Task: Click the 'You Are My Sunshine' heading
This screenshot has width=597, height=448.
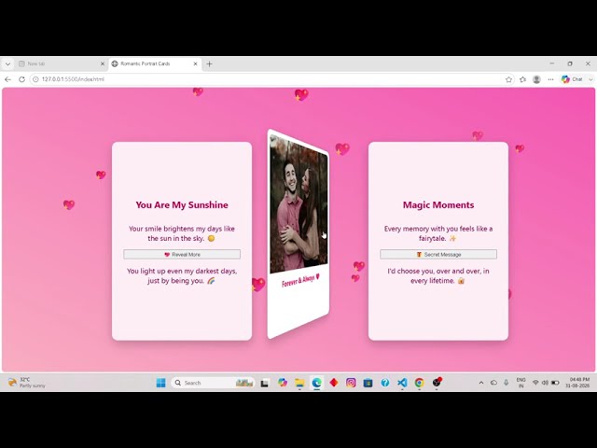Action: [182, 205]
